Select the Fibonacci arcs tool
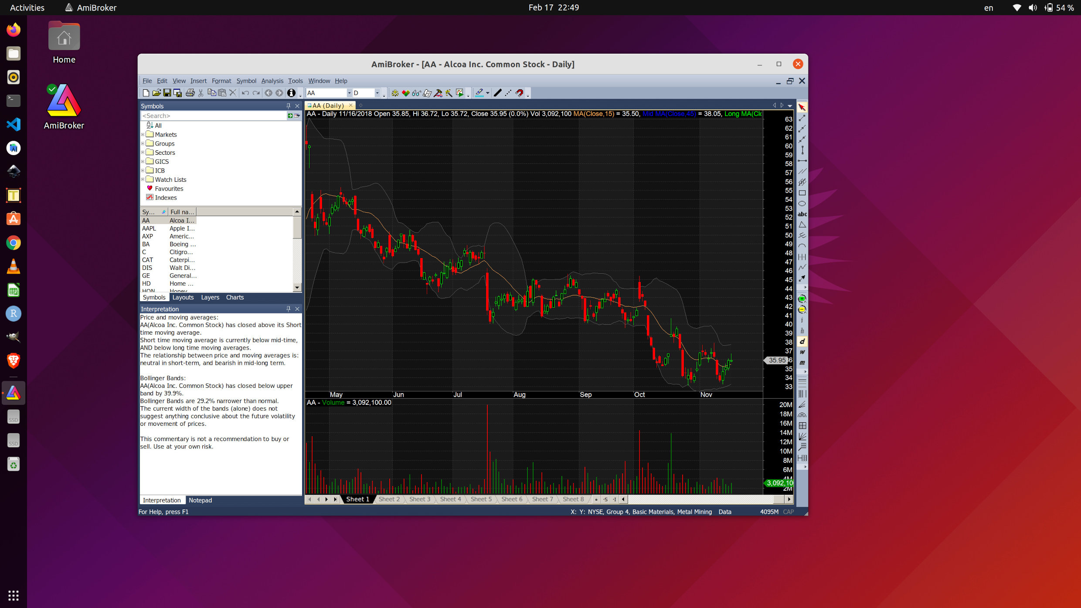1081x608 pixels. tap(802, 415)
